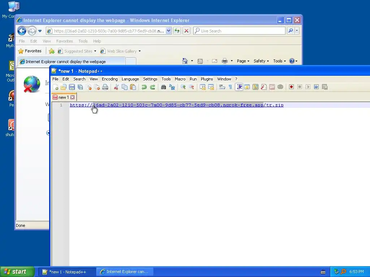Expand the IE Tools command bar dropdown
The image size is (370, 277).
pyautogui.click(x=279, y=61)
